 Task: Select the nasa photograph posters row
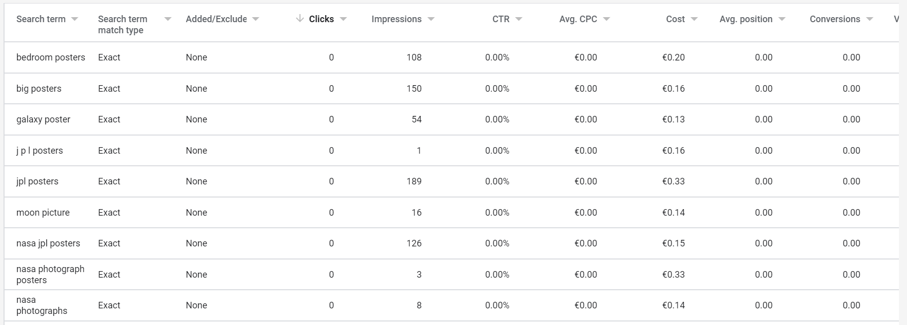(x=451, y=275)
